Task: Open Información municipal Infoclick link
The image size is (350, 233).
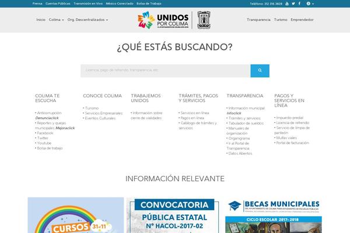Action: click(246, 111)
